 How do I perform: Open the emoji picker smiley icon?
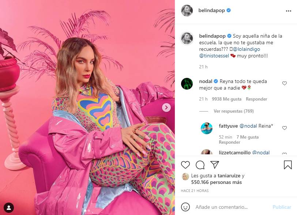[185, 207]
